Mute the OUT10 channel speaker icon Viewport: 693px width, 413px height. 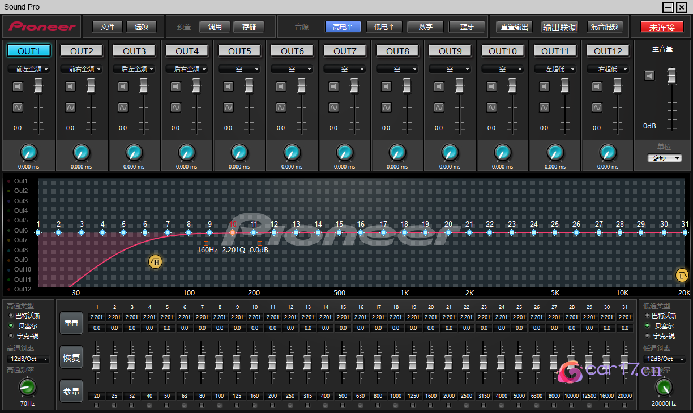click(x=491, y=87)
